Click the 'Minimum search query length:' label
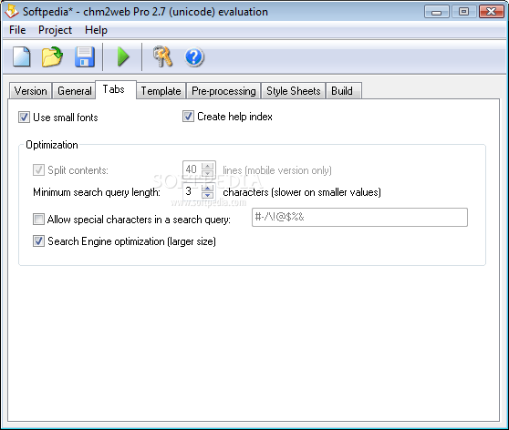This screenshot has width=509, height=430. 97,192
